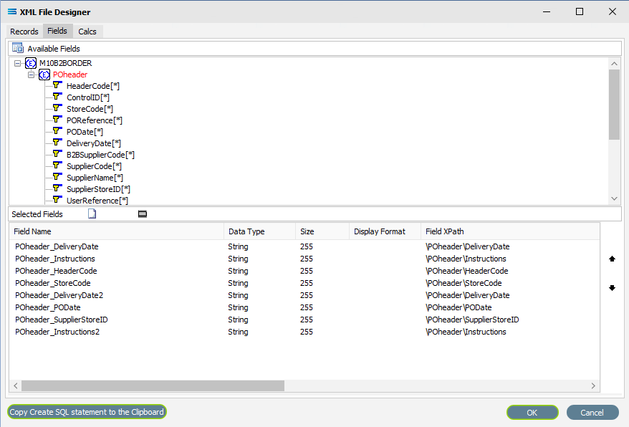The image size is (629, 427).
Task: Move selected field down with arrow
Action: pyautogui.click(x=612, y=288)
